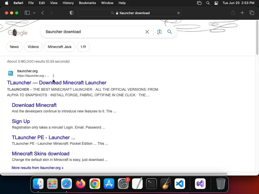Click the tlauncher.org site name text
Screen dimensions: 259x194
click(27, 71)
